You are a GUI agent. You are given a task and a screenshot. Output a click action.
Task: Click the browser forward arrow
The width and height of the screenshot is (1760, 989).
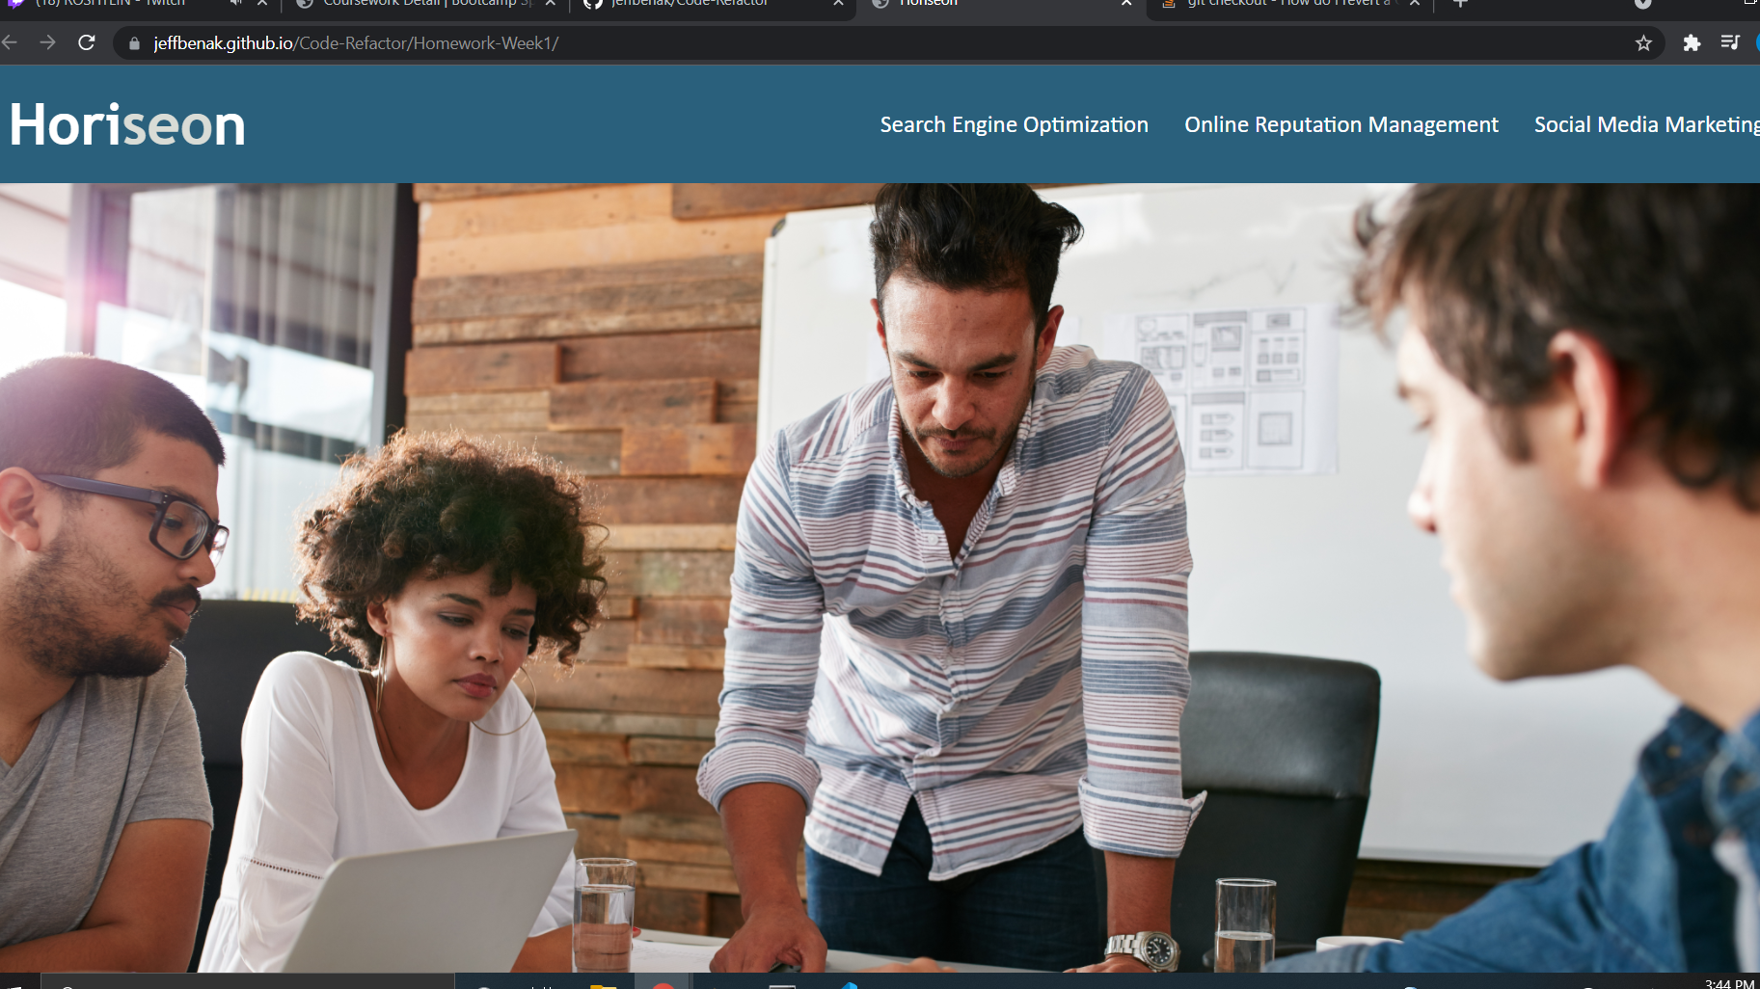click(47, 42)
